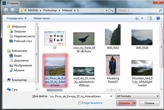
Task: Select the screenshot thumbnail named 17
Action: coord(55,38)
